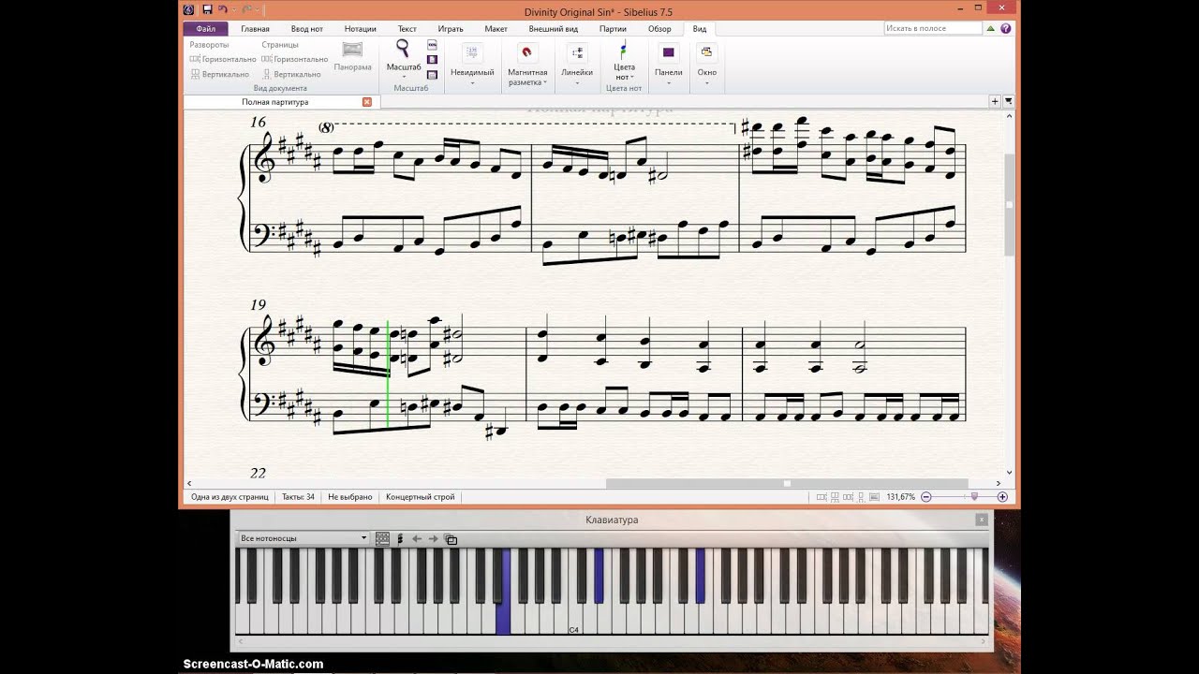The image size is (1199, 674).
Task: Open the Файл tab
Action: click(x=206, y=29)
